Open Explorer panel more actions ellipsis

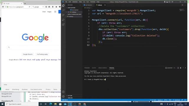point(80,5)
